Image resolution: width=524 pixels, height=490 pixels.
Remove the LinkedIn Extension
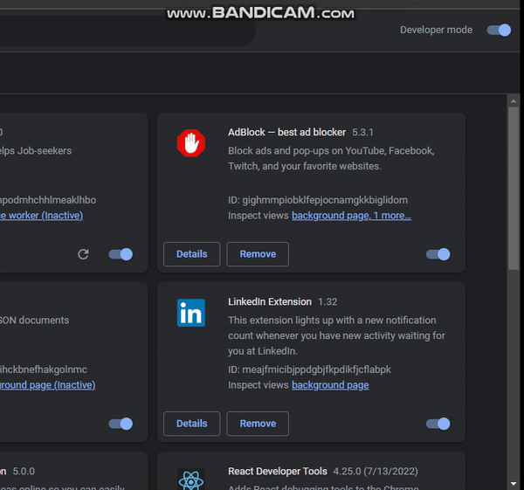tap(258, 424)
